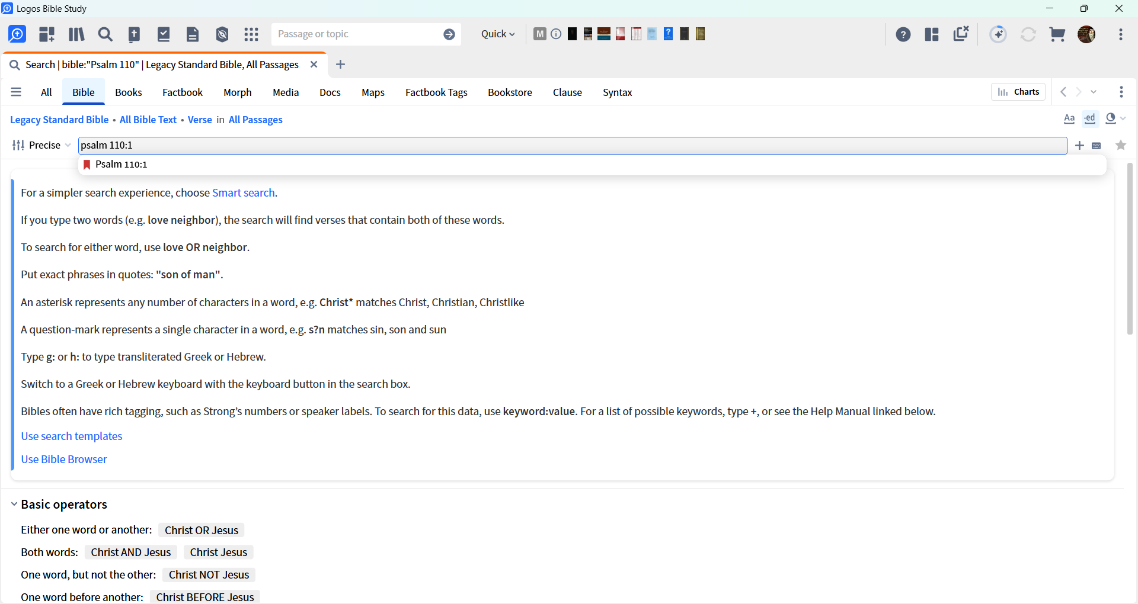Screen dimensions: 1138x604
Task: Open the applications grid icon
Action: pyautogui.click(x=251, y=34)
